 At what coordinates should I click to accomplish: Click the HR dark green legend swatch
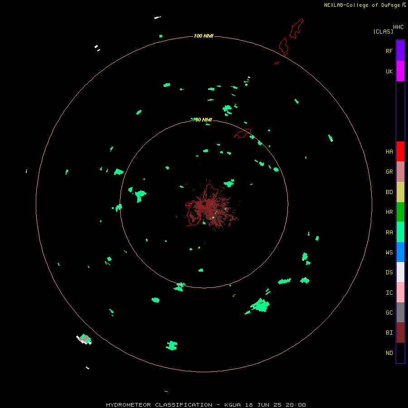tap(400, 212)
